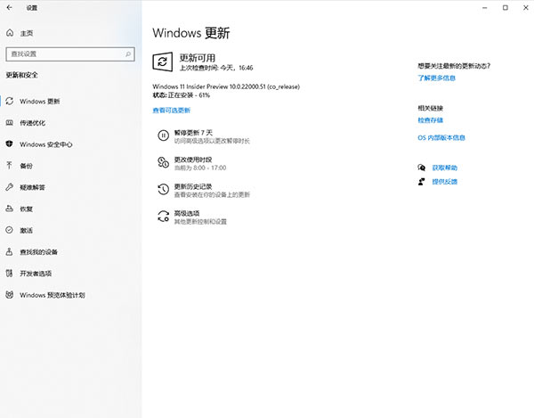The image size is (534, 418).
Task: Click the Windows 11 Insider Preview update text
Action: (226, 86)
